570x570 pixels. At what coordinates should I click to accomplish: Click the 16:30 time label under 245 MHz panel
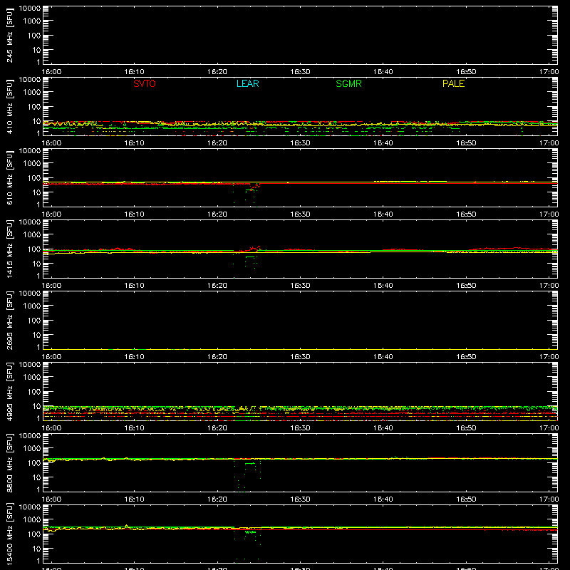pos(300,72)
